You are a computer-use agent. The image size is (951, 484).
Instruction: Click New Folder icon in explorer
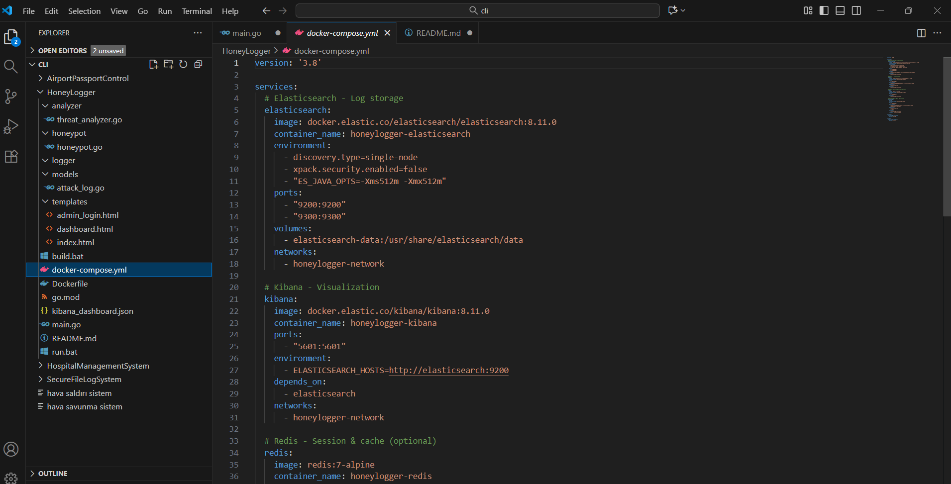pos(169,64)
